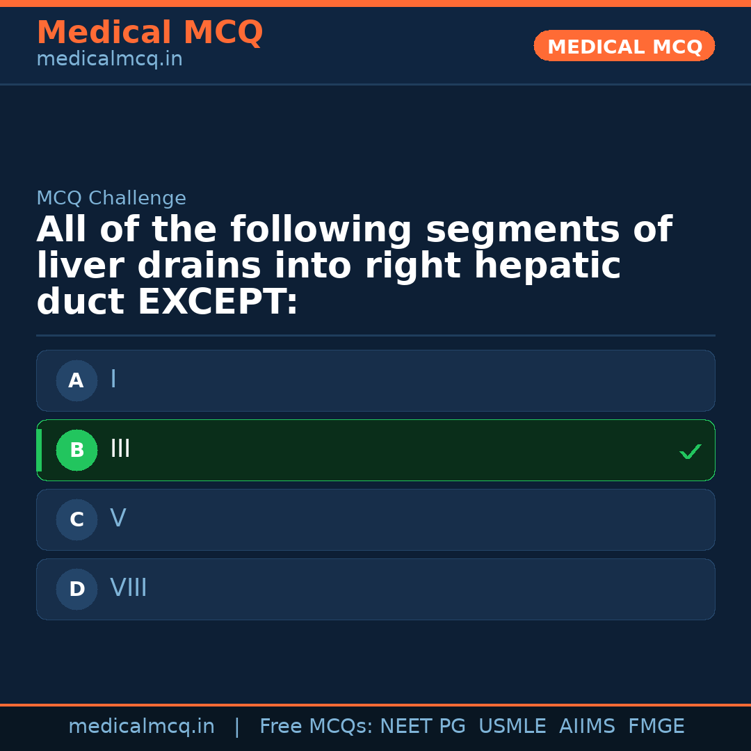Open the medicalmcq.in link in the header

[x=109, y=60]
